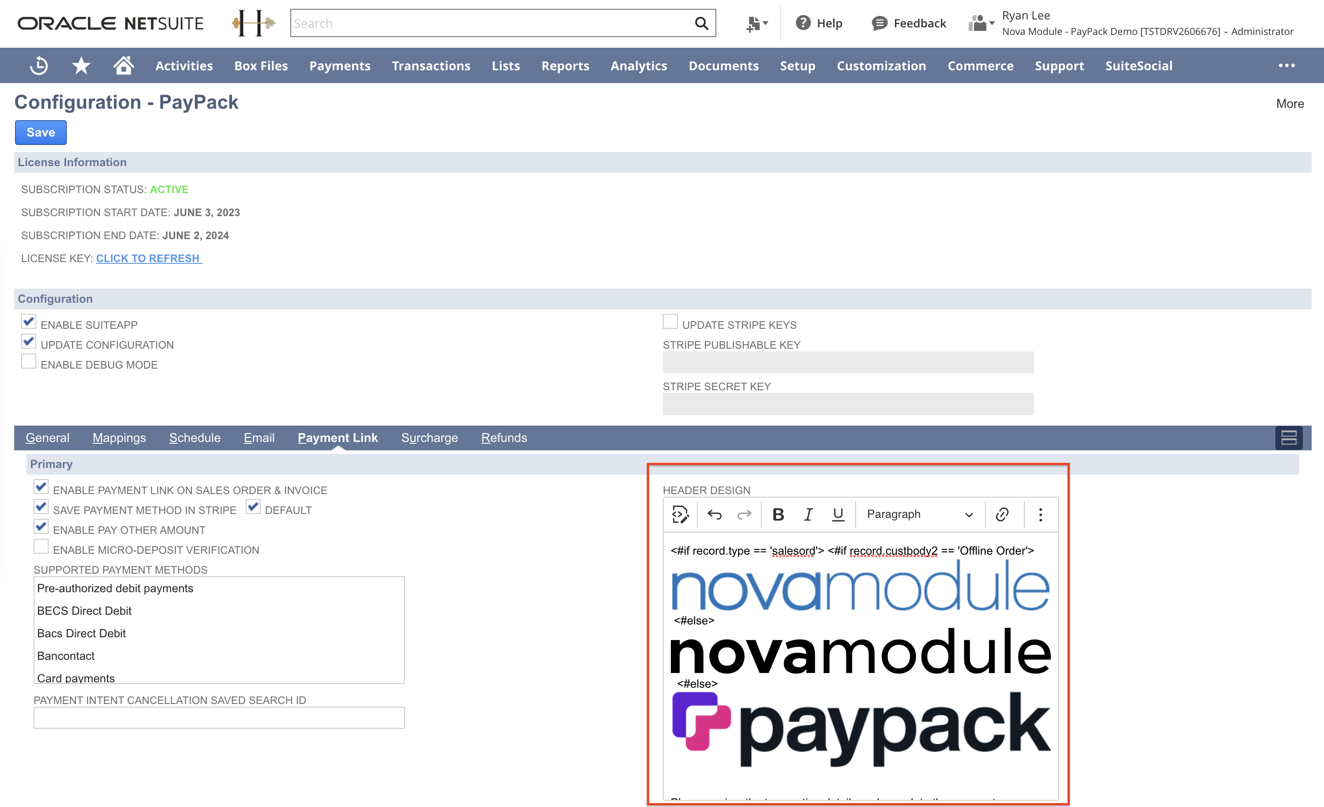Toggle underline formatting in Header Design

[x=838, y=514]
